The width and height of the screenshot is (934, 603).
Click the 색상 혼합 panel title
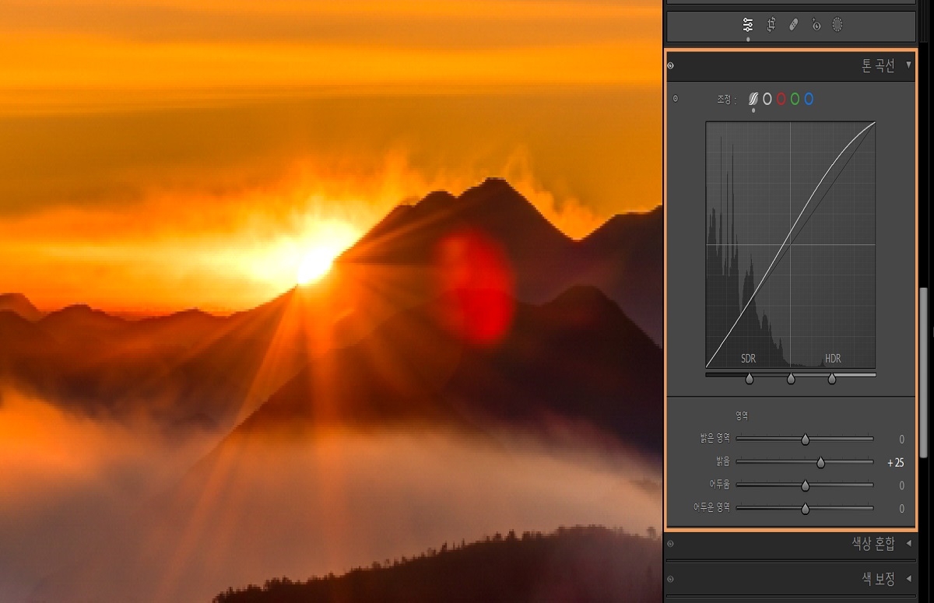pyautogui.click(x=873, y=544)
